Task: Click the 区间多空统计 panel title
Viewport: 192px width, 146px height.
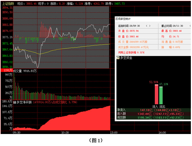Action: coord(123,19)
